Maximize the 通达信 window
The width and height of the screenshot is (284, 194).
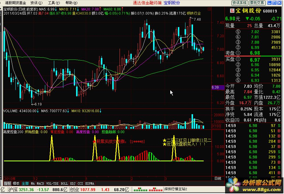tap(274, 3)
